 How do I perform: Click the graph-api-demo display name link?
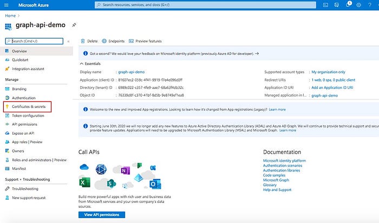pyautogui.click(x=131, y=72)
